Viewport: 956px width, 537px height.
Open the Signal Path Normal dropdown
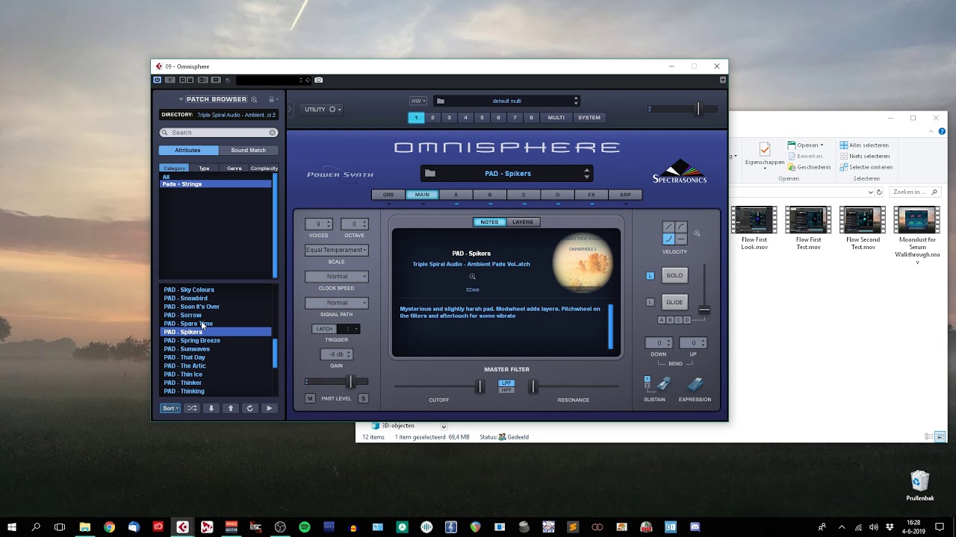pyautogui.click(x=336, y=303)
